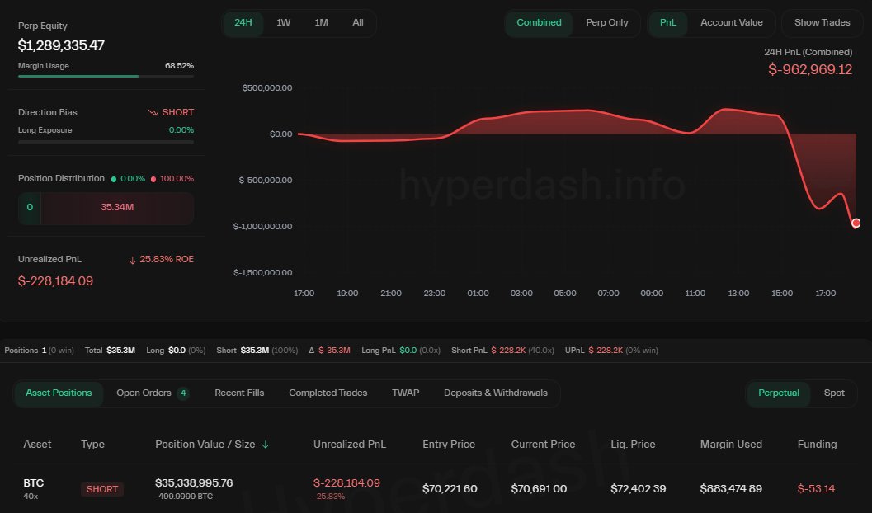This screenshot has width=872, height=513.
Task: Select the 24H time range
Action: point(243,23)
